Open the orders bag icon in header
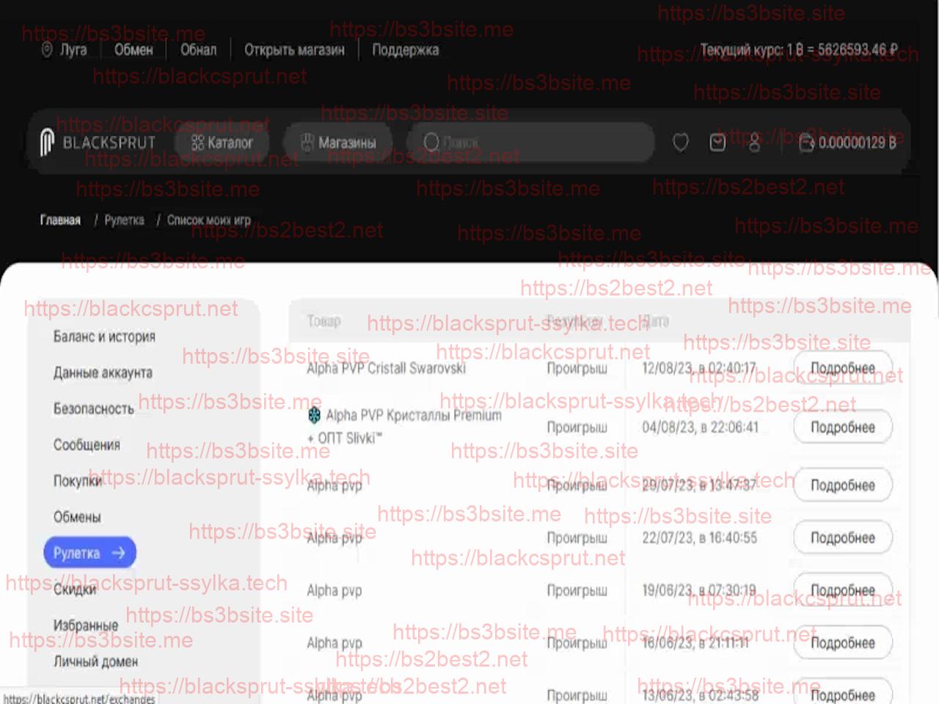Image resolution: width=939 pixels, height=704 pixels. click(x=717, y=142)
